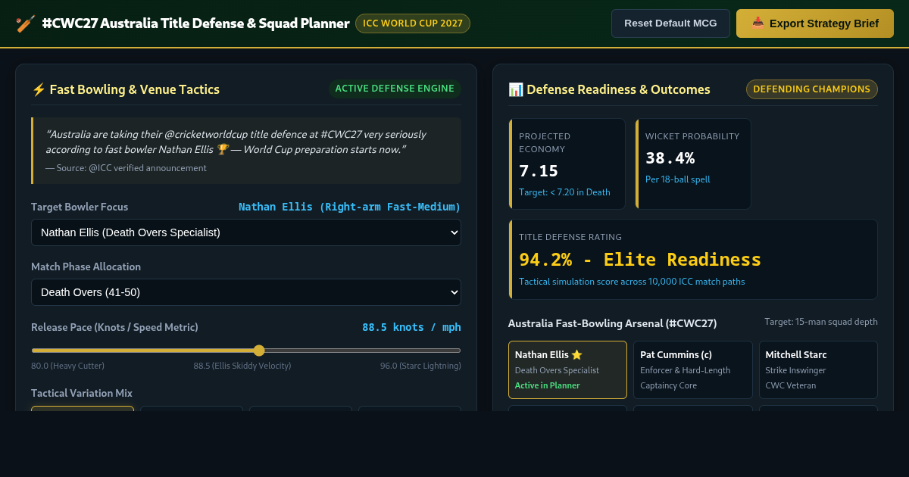
Task: Open the Target Bowler Focus dropdown
Action: [246, 232]
